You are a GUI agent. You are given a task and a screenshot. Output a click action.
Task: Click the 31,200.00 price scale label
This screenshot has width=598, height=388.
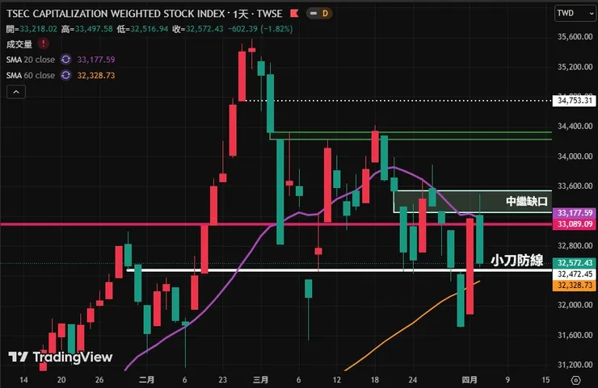(575, 365)
